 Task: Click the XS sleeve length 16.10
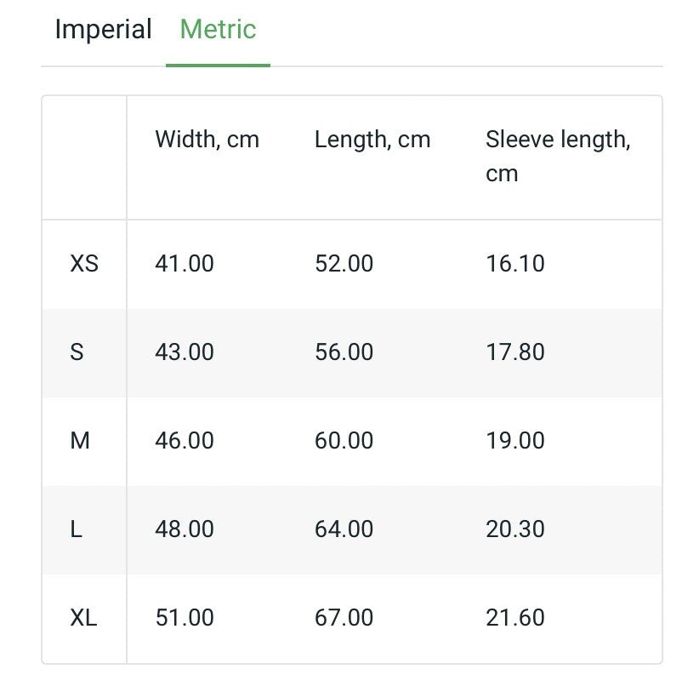click(514, 264)
